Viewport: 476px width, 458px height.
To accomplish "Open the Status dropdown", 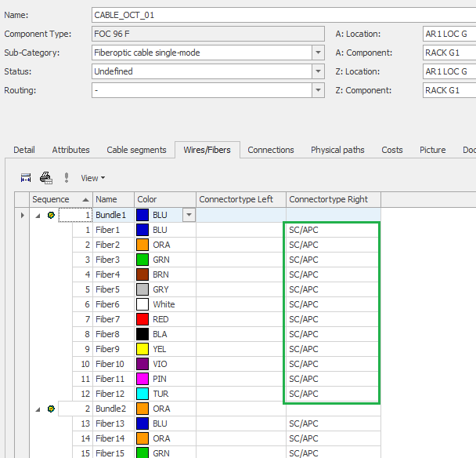I will pyautogui.click(x=318, y=71).
